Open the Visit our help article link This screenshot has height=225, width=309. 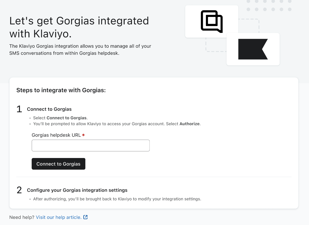click(x=59, y=217)
